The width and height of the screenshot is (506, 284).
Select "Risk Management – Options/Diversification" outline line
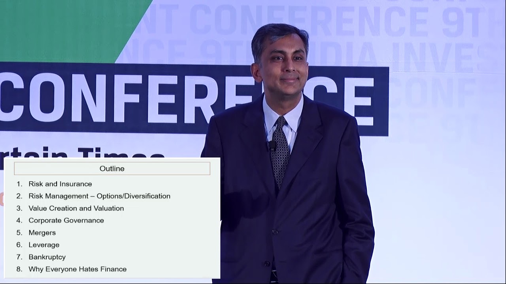pos(99,196)
